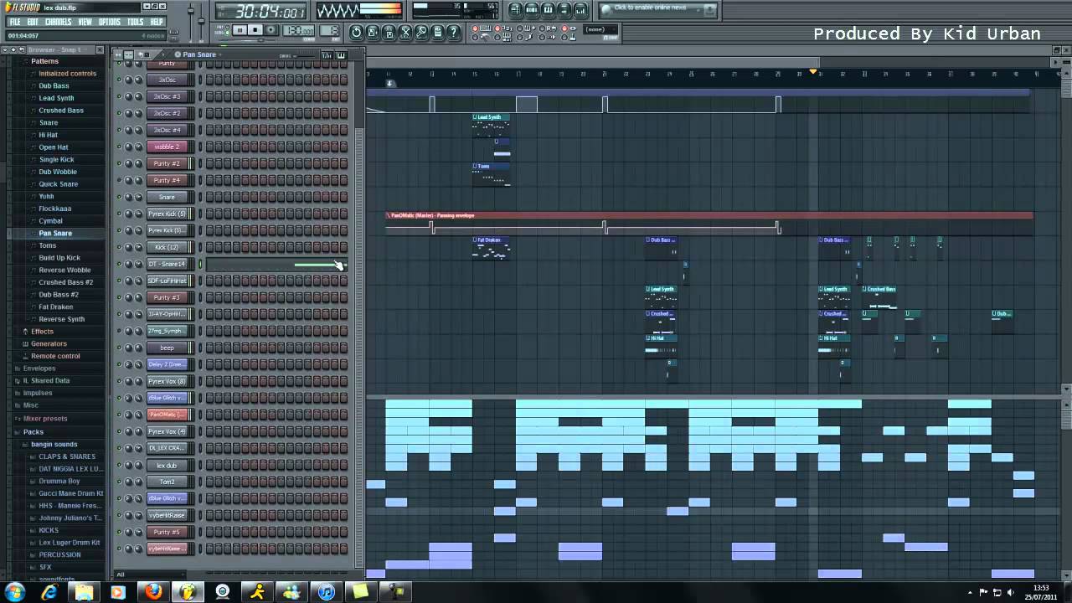Expand the Envelopes folder in browser

(39, 368)
